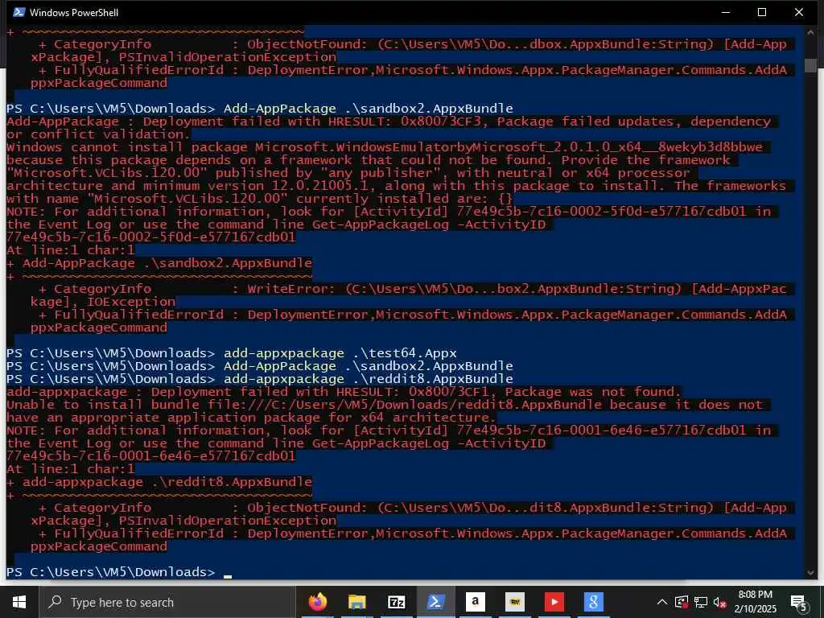Open the Amazon app on taskbar
This screenshot has height=618, width=824.
coord(475,602)
